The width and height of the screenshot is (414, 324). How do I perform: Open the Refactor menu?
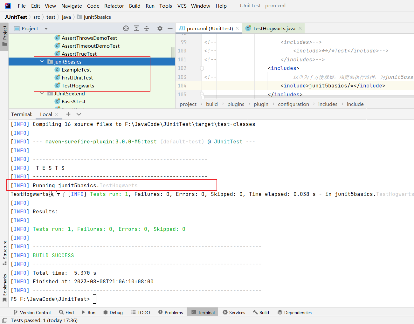coord(114,6)
